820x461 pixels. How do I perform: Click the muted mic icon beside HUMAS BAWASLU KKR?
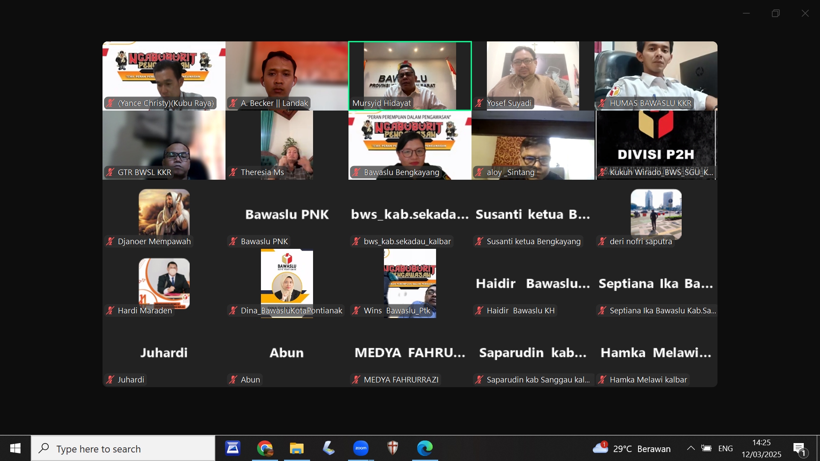coord(603,103)
